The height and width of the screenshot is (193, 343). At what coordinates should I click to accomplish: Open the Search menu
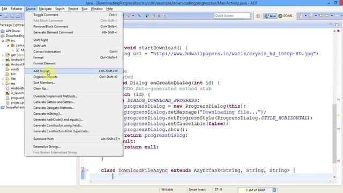(x=59, y=9)
